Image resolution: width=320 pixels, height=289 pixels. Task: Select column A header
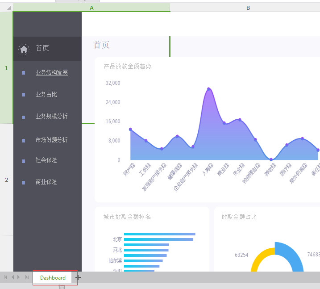(91, 8)
